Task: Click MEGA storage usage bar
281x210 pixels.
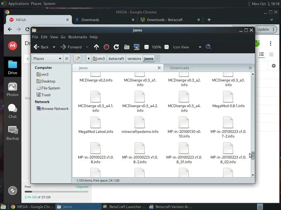Action: pos(57,192)
